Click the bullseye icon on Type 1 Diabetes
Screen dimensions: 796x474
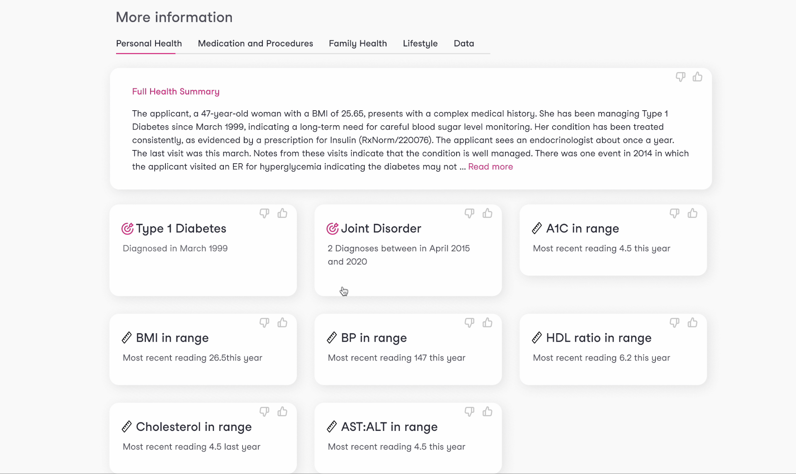click(x=127, y=228)
